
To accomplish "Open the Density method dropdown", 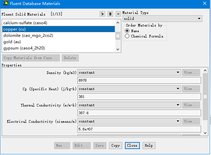I will pos(129,72).
